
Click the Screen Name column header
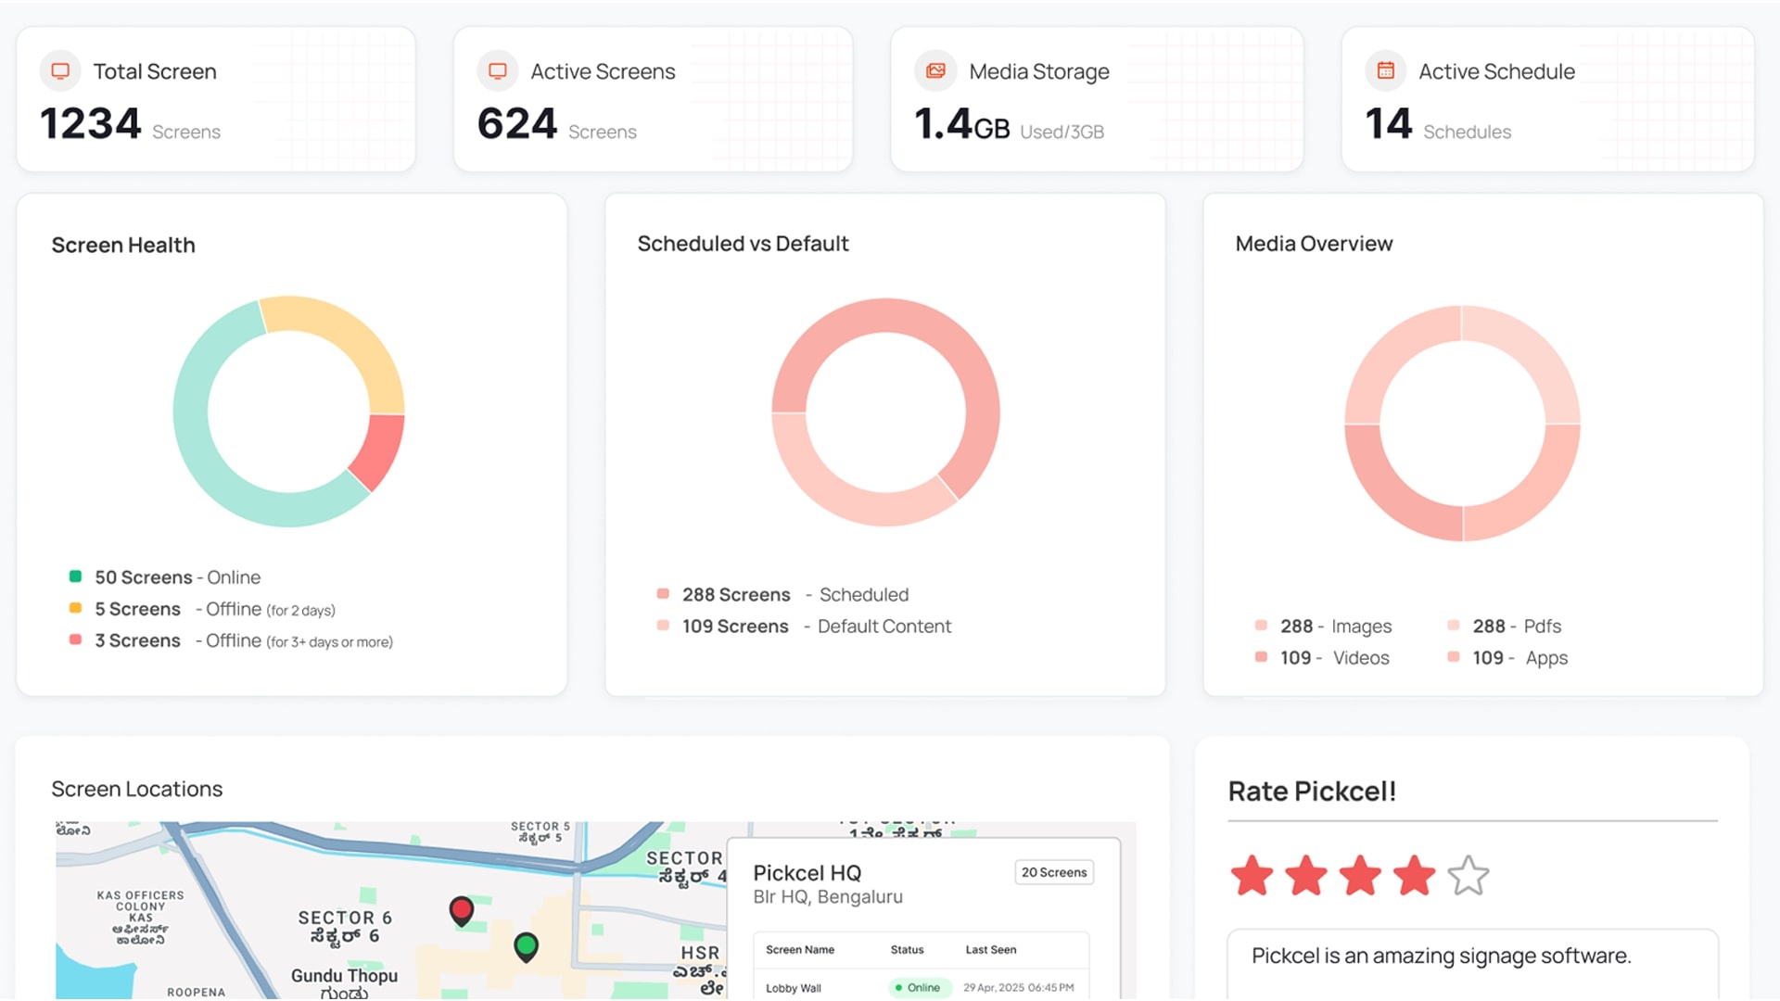tap(800, 949)
